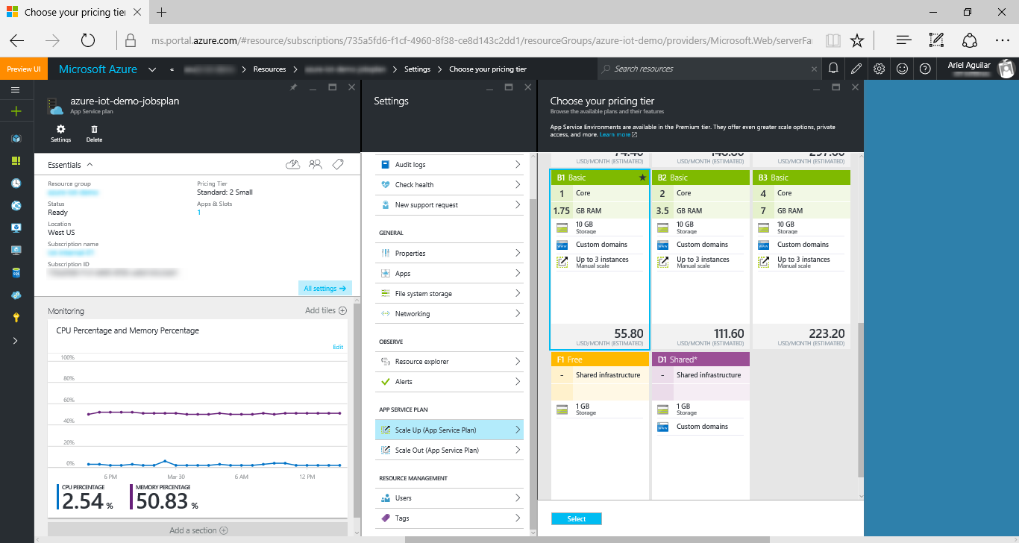Open Scale Out (App Service Plan)
This screenshot has height=543, width=1019.
[449, 450]
